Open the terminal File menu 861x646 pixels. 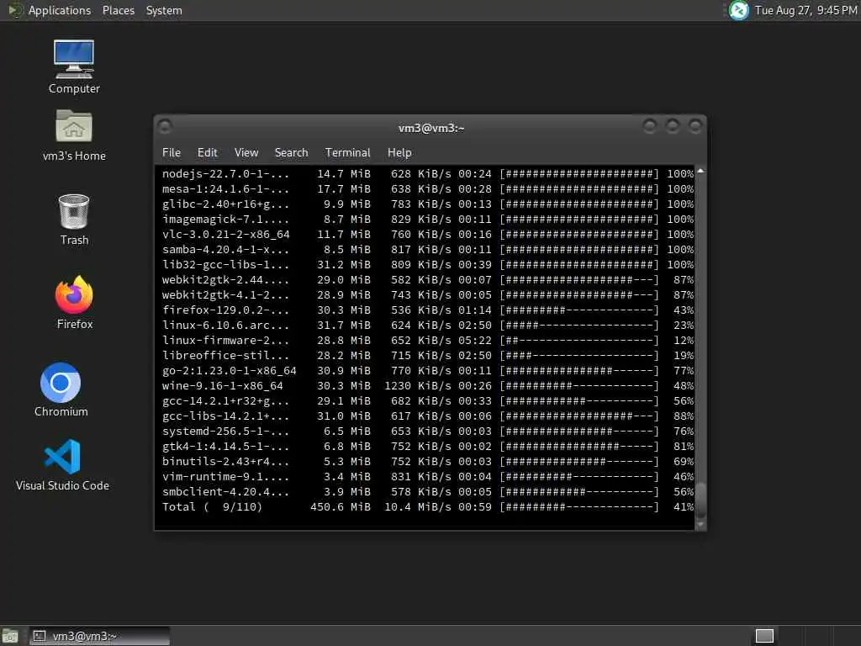tap(172, 153)
